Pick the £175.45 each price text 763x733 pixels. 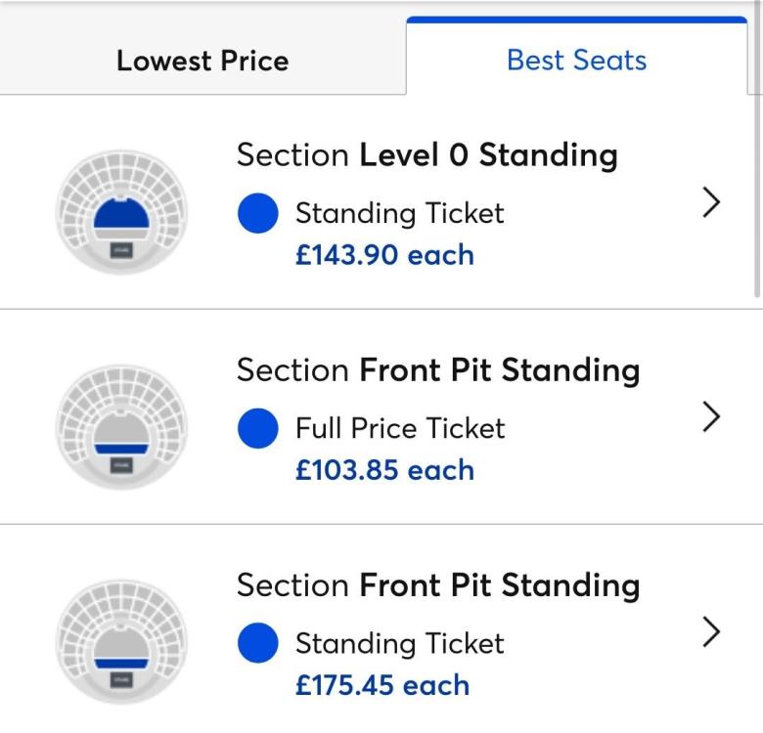[x=384, y=684]
